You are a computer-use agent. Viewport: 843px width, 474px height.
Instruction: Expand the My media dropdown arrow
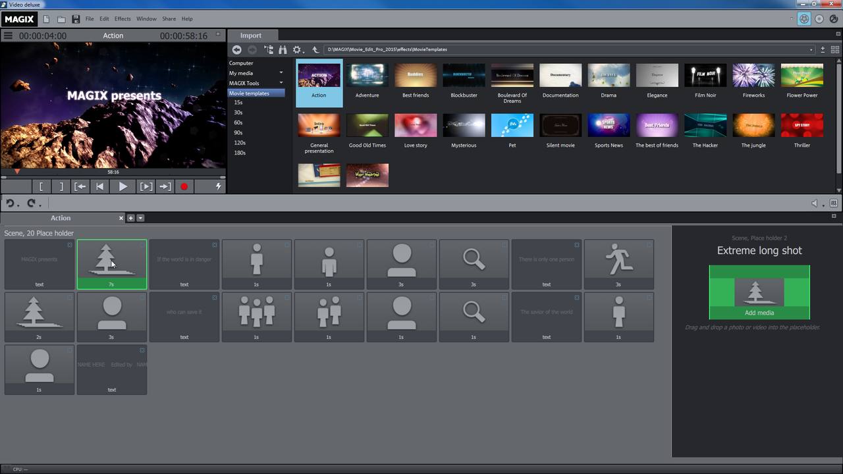[281, 73]
